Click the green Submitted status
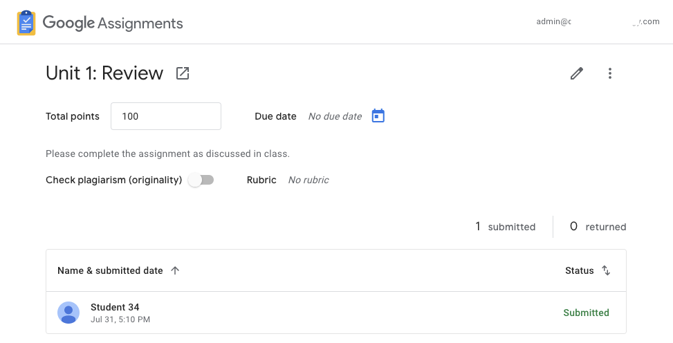This screenshot has width=673, height=343. click(x=586, y=313)
